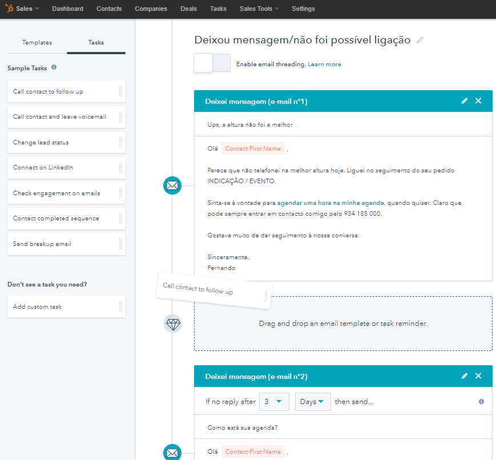Open Contacts in the top navigation
Viewport: 496px width, 460px height.
[109, 9]
